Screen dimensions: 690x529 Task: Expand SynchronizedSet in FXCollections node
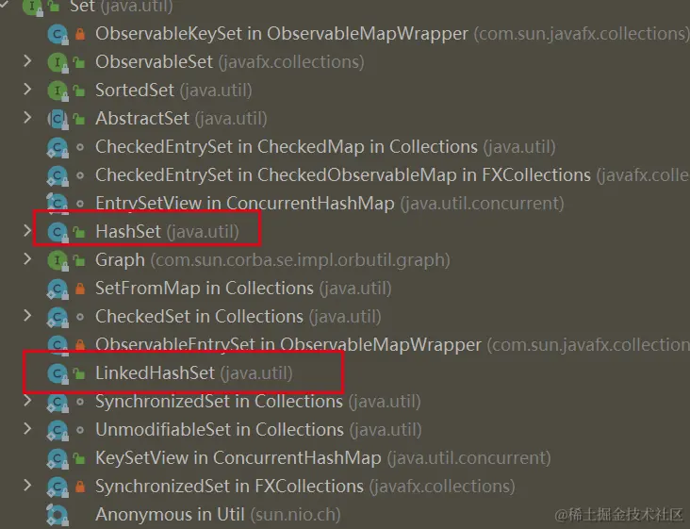pyautogui.click(x=27, y=485)
